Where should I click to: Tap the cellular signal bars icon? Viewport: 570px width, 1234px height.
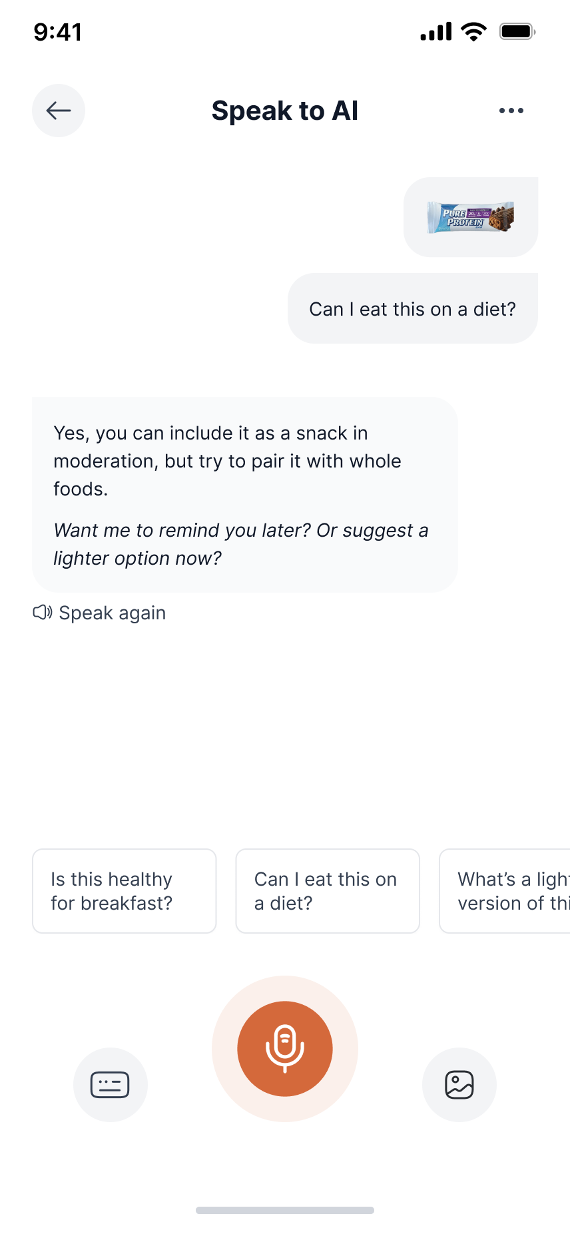(435, 32)
